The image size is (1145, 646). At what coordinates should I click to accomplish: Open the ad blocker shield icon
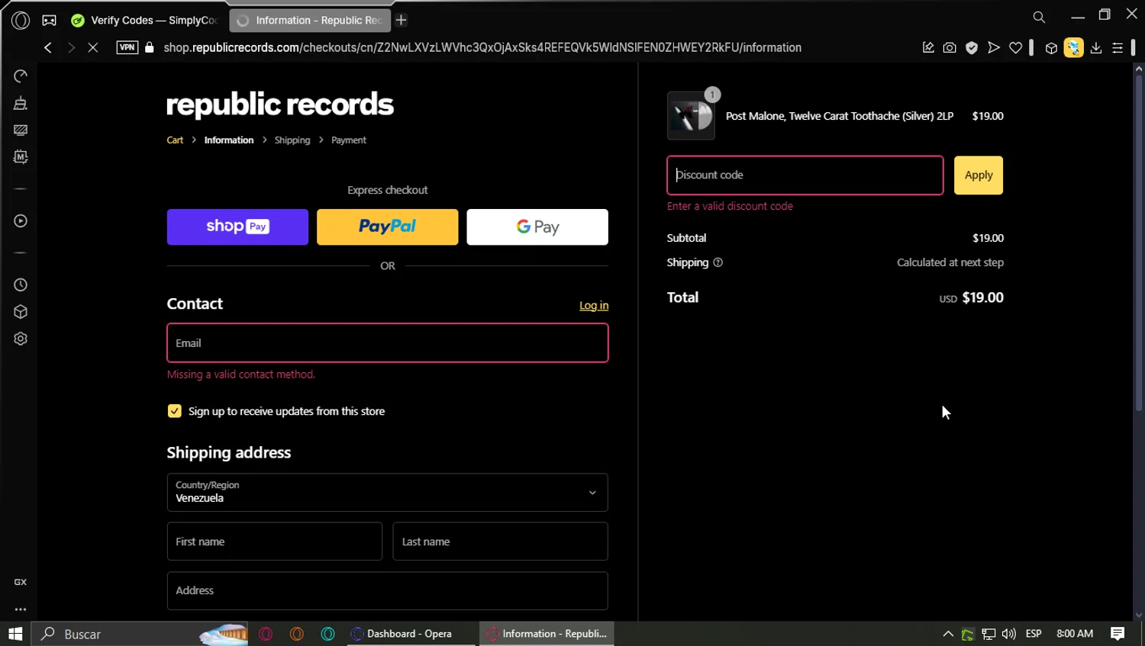[972, 47]
